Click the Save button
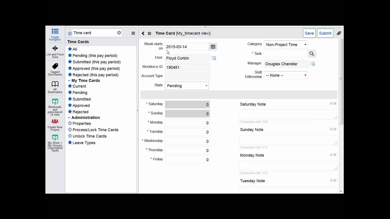 pyautogui.click(x=309, y=33)
